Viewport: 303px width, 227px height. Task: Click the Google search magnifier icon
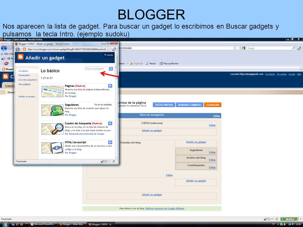pos(294,48)
